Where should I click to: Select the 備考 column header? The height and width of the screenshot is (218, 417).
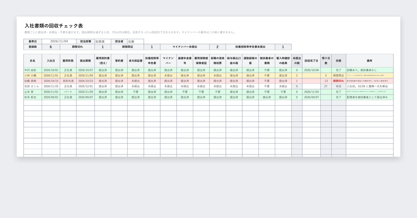369,61
